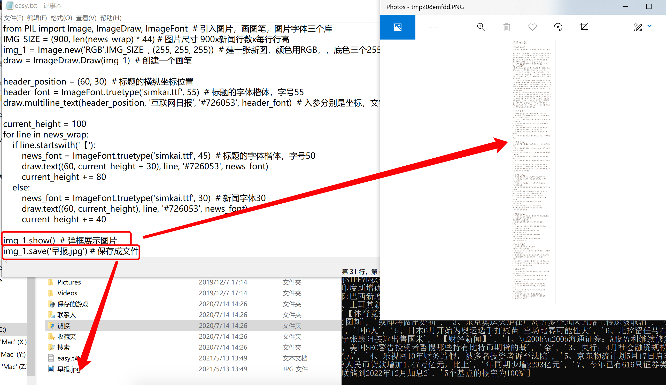Click the Photos collection view icon

(x=398, y=27)
